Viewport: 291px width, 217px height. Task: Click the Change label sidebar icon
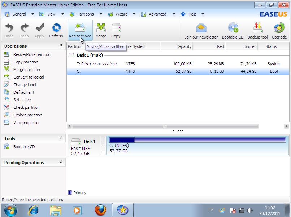coord(6,85)
